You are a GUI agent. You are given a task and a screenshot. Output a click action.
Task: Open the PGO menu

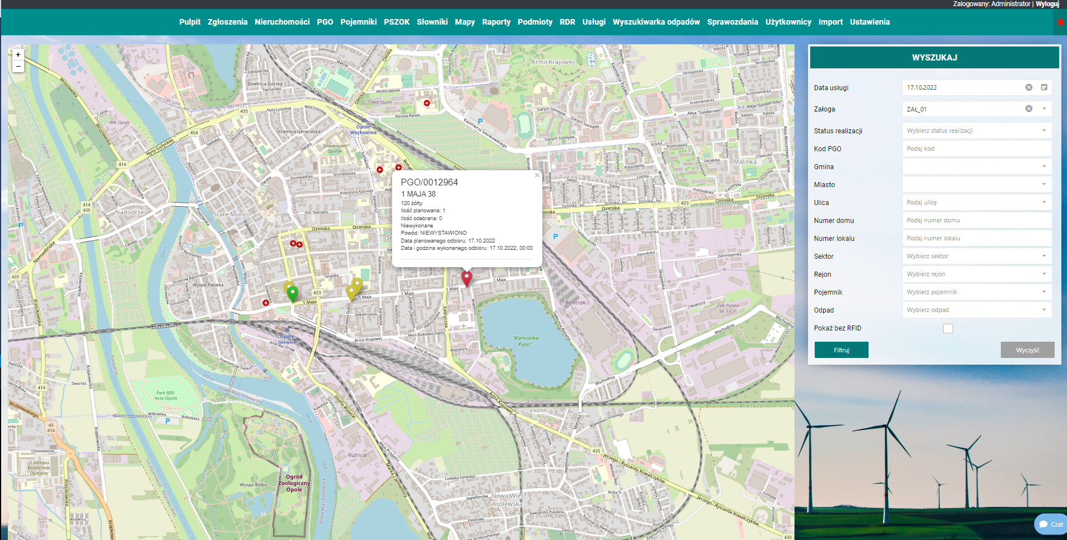[x=325, y=22]
